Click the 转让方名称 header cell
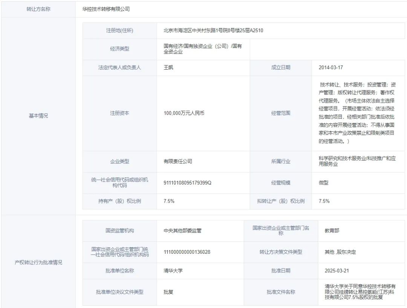The width and height of the screenshot is (407, 308). pos(38,9)
